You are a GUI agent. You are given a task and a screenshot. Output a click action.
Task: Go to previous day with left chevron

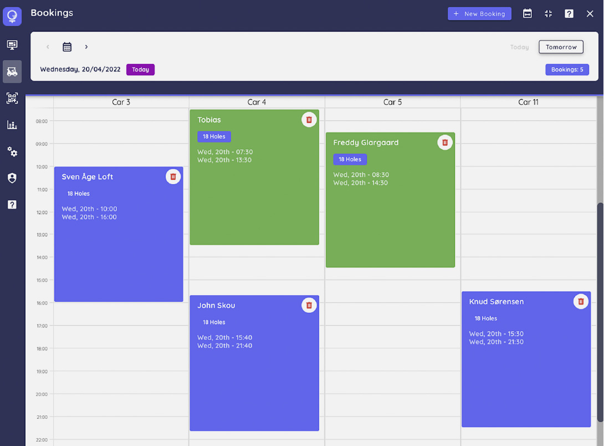click(x=48, y=47)
